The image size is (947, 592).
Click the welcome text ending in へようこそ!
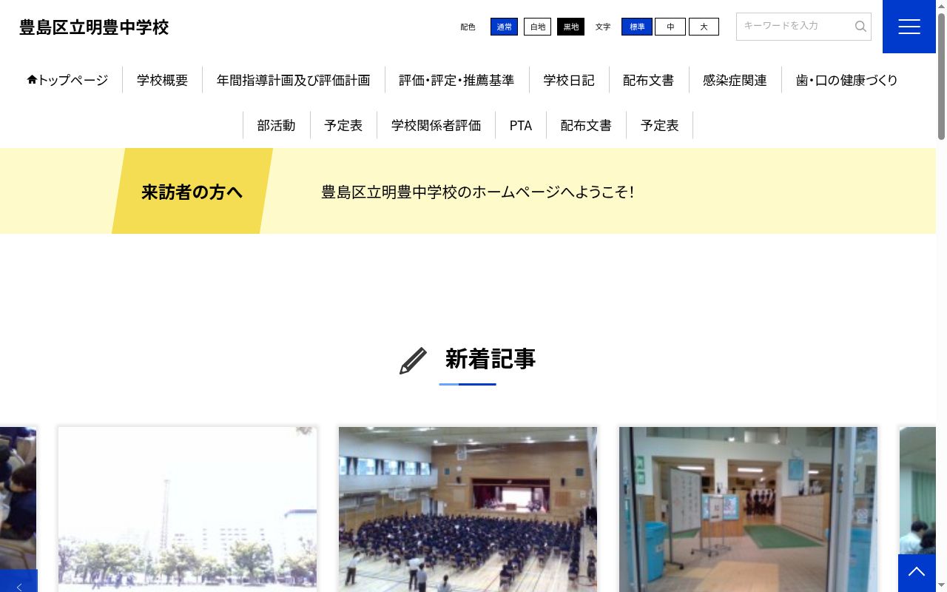[x=478, y=192]
